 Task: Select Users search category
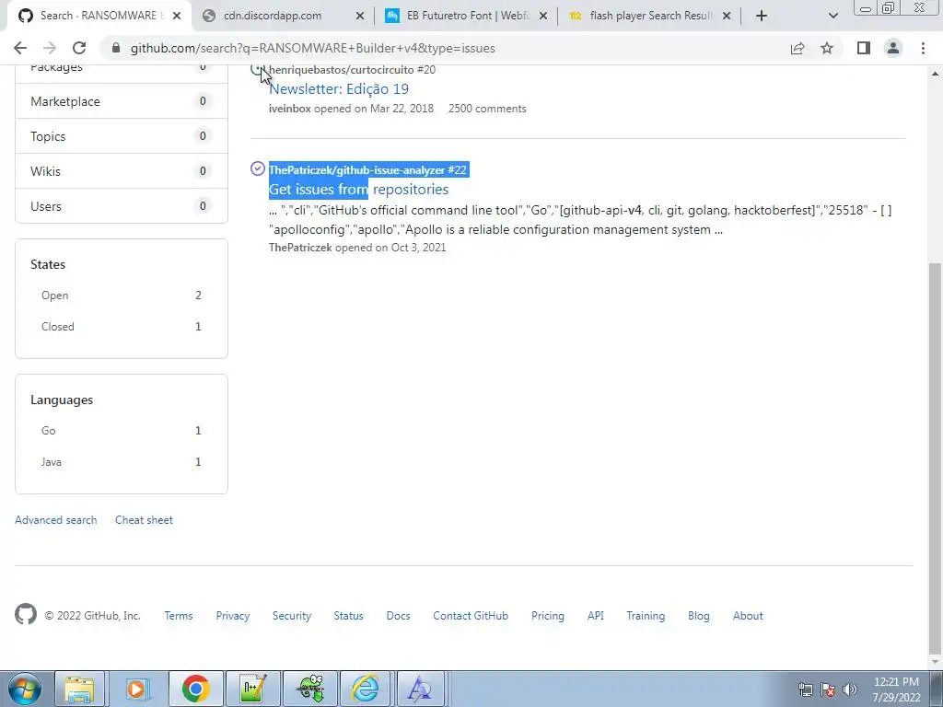click(122, 205)
